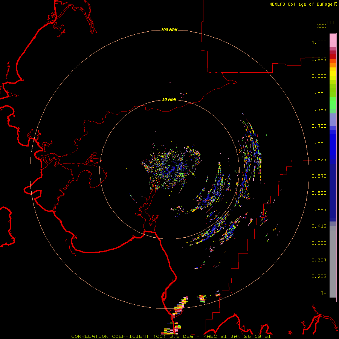
Task: Click the DCC label above the color scale
Action: click(x=331, y=23)
